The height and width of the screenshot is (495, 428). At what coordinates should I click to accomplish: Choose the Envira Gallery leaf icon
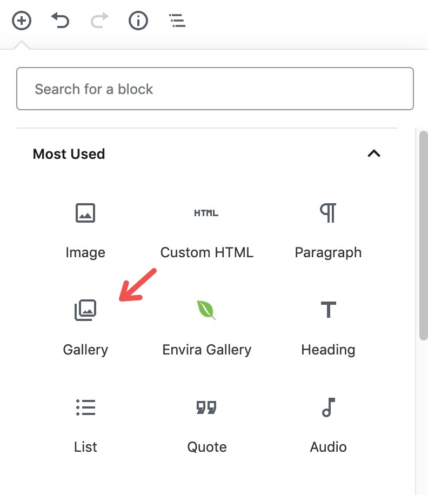click(206, 310)
